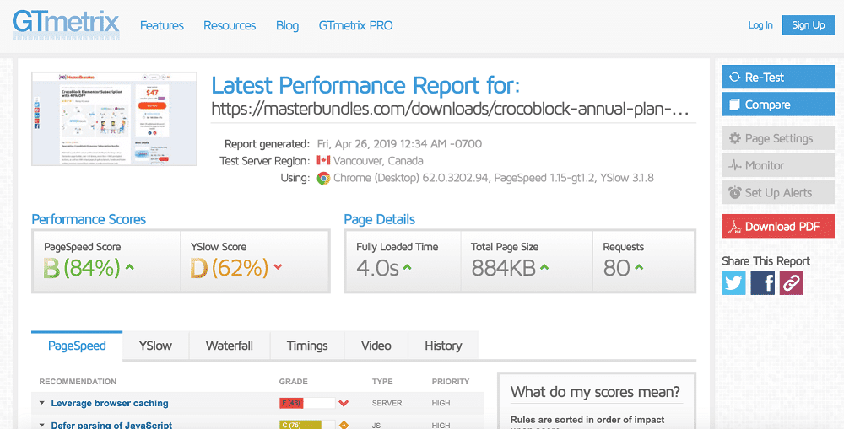The height and width of the screenshot is (429, 844).
Task: Click the Canadian flag icon
Action: click(323, 160)
